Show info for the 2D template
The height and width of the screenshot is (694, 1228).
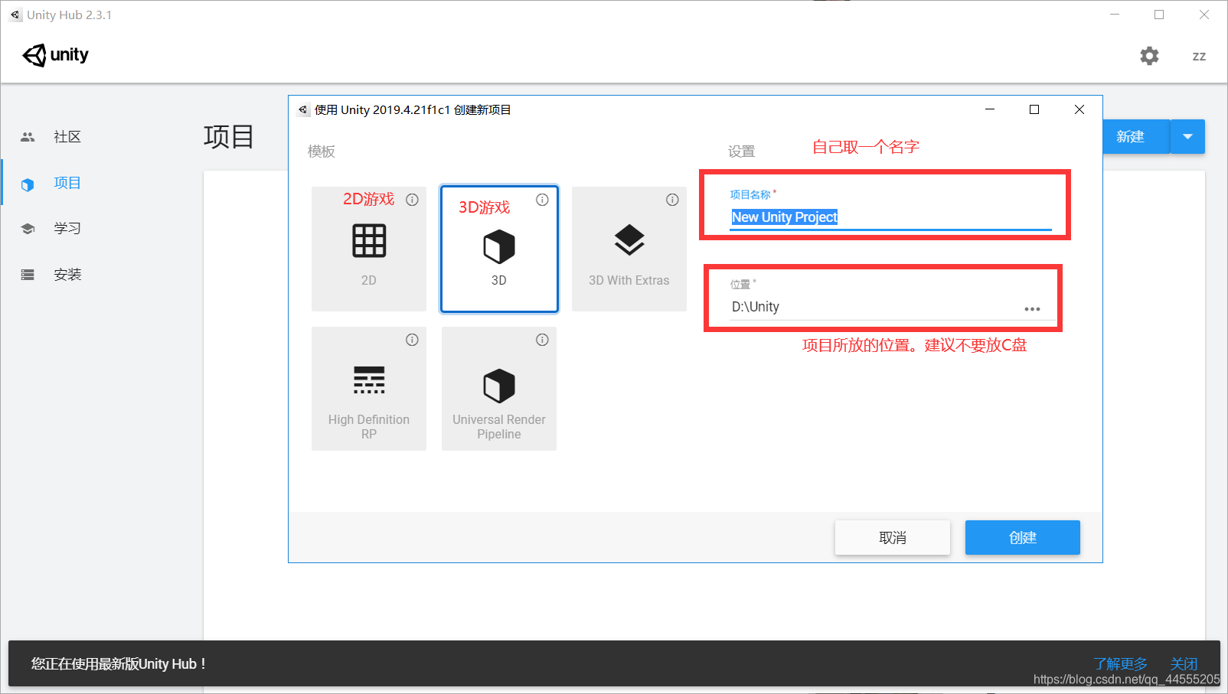click(x=412, y=200)
